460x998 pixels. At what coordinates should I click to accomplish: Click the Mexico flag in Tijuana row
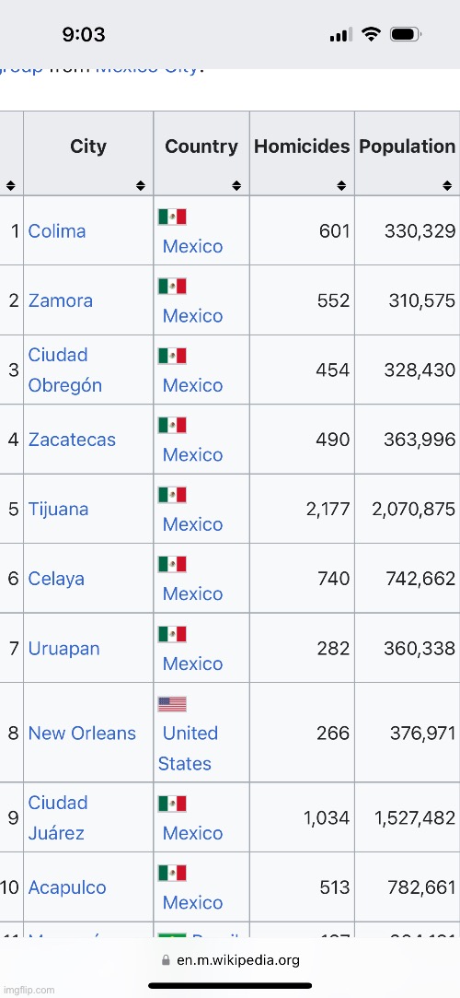point(172,495)
